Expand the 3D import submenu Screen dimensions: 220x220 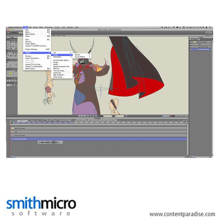(x=62, y=53)
